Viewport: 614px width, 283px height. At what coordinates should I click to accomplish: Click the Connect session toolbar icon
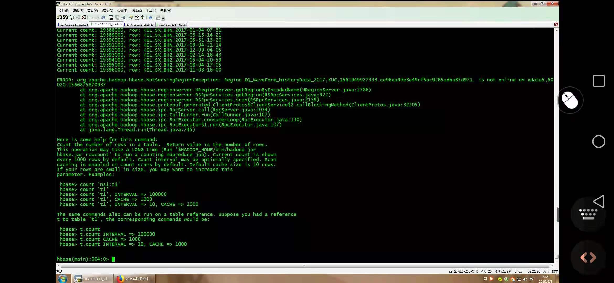point(60,18)
